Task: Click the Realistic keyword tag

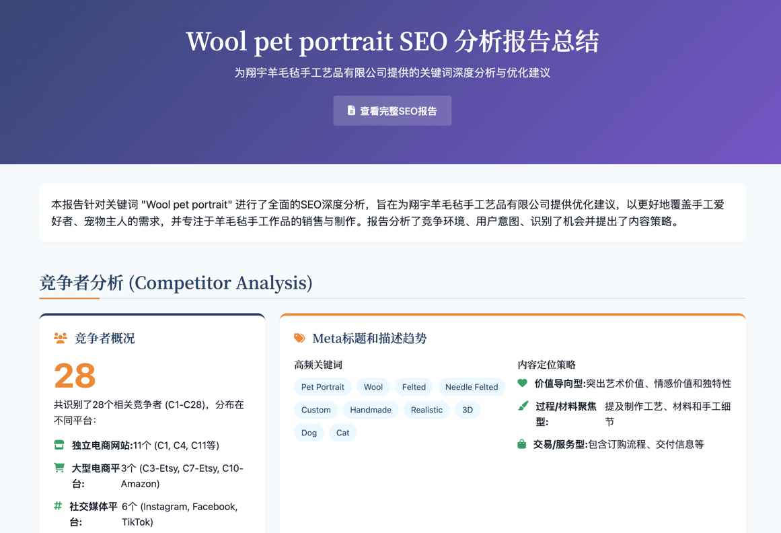Action: tap(426, 410)
